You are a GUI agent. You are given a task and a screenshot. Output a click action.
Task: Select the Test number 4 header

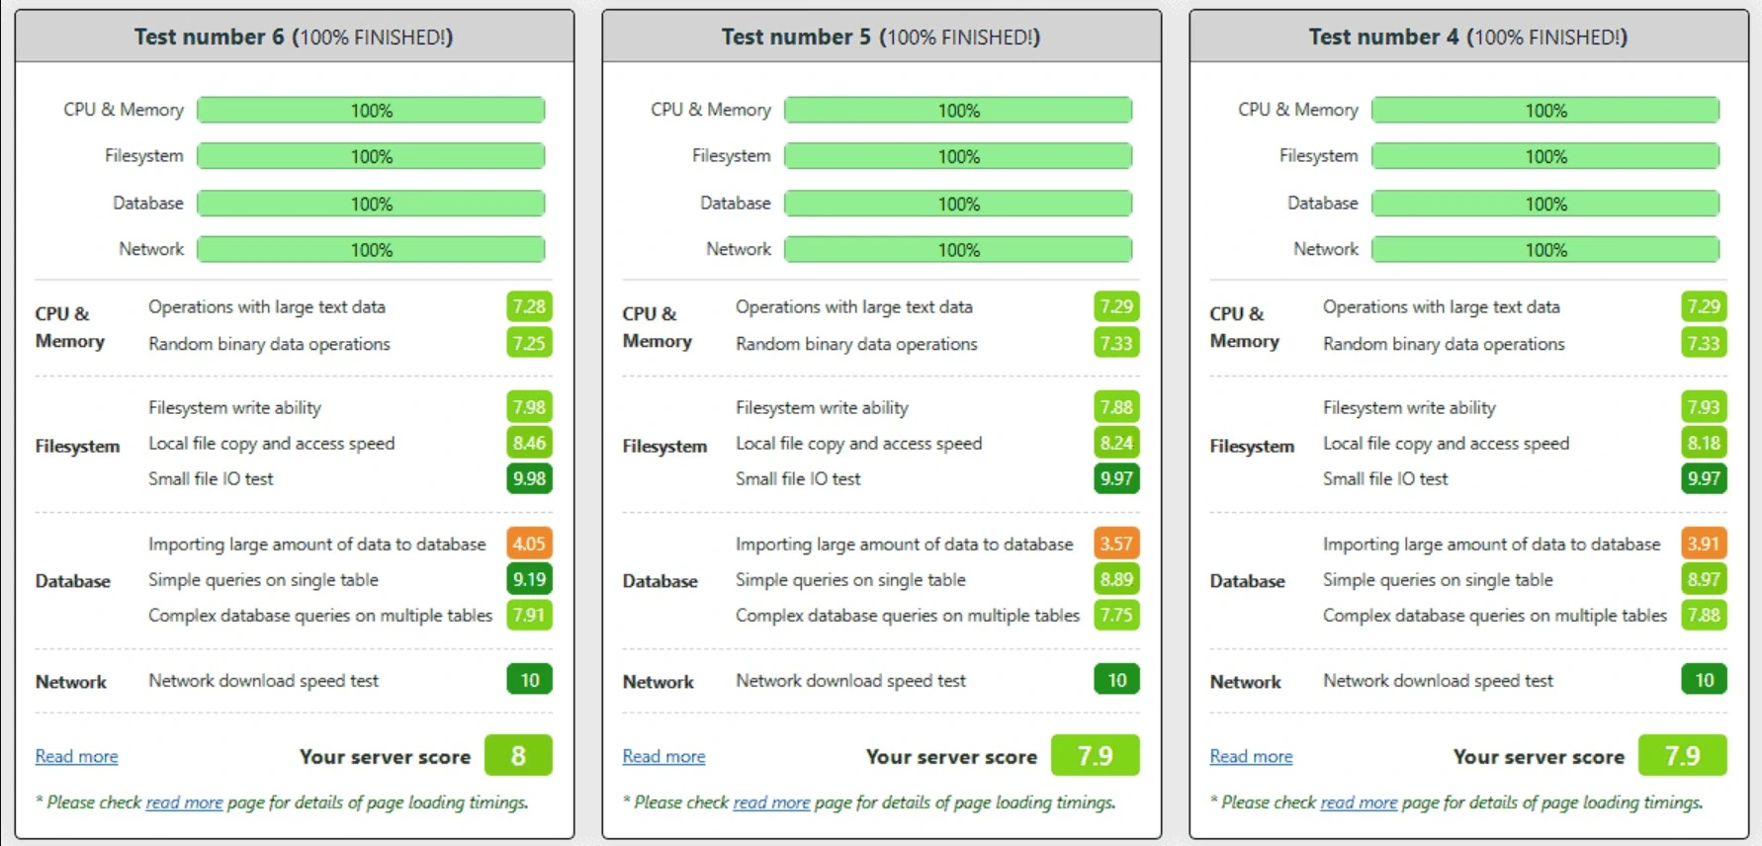click(x=1468, y=37)
